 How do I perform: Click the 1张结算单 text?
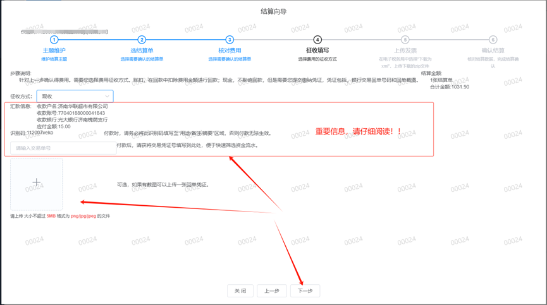pyautogui.click(x=441, y=80)
